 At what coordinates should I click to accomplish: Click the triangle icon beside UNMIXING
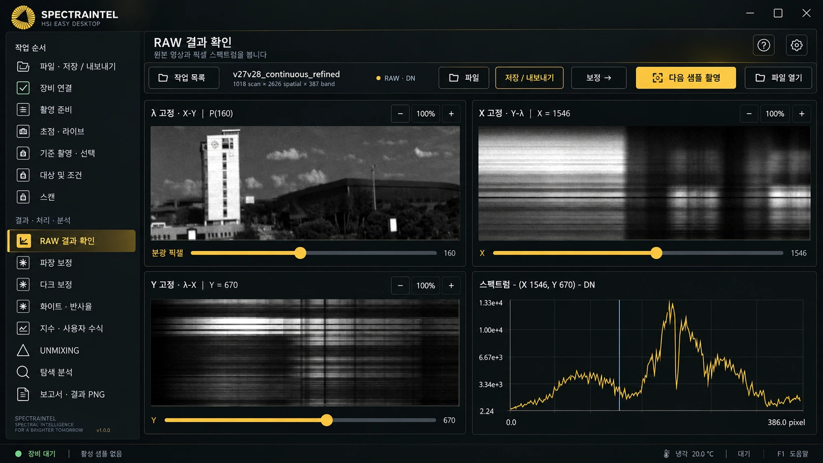point(23,350)
